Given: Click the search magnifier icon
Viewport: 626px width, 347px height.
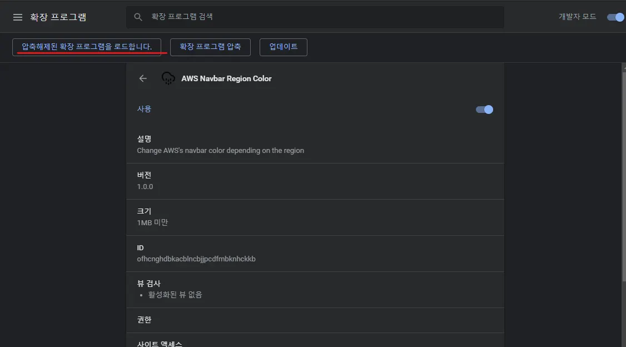Looking at the screenshot, I should (x=138, y=17).
